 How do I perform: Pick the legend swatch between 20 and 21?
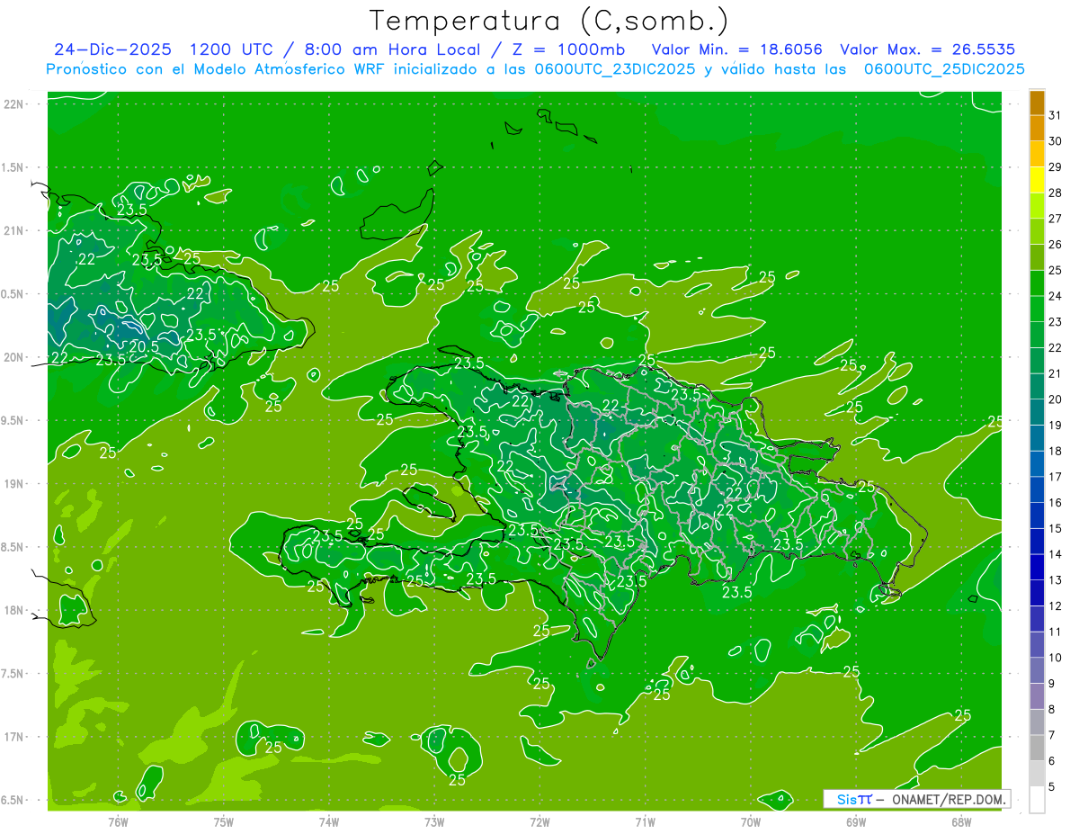pos(1037,387)
